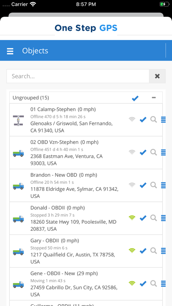172x306 pixels.
Task: Open options menu for Gary - OBDII
Action: (163, 251)
